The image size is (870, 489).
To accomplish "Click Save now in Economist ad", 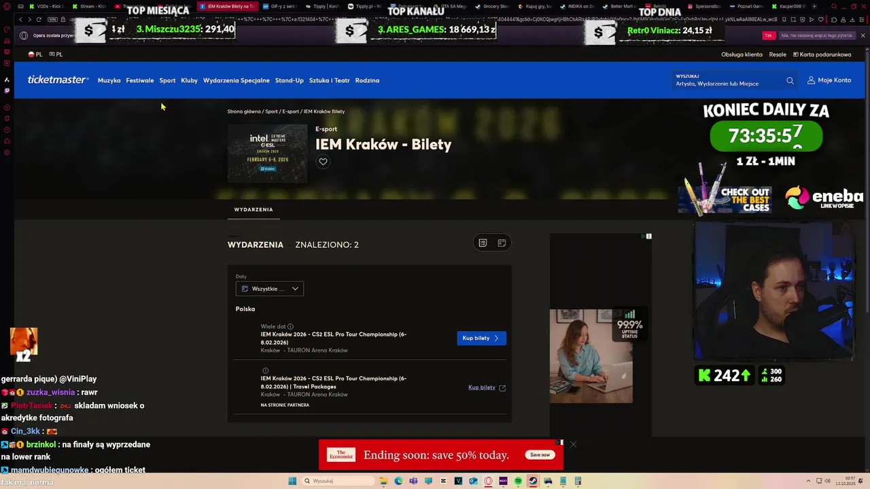I will (x=540, y=455).
